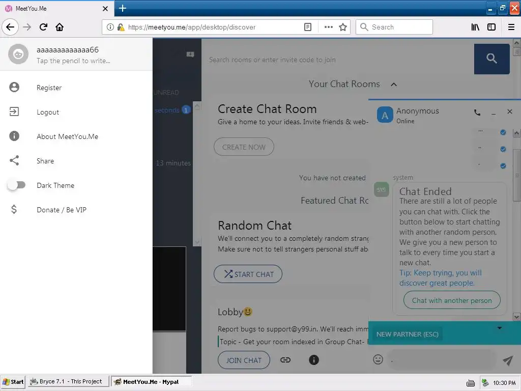521x391 pixels.
Task: Click the Firefox search box
Action: (394, 27)
